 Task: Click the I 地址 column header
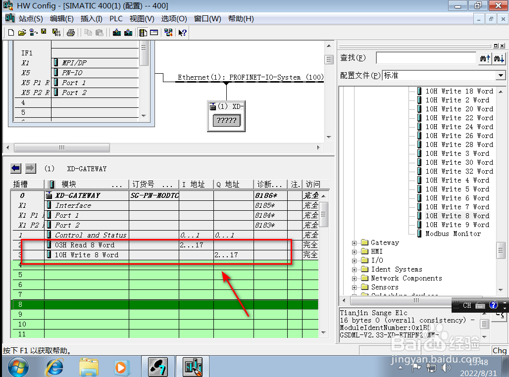click(x=196, y=184)
